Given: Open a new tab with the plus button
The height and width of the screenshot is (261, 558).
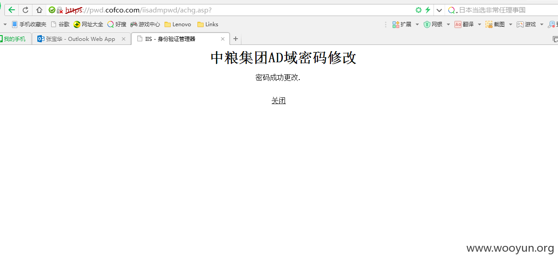Looking at the screenshot, I should pos(236,39).
